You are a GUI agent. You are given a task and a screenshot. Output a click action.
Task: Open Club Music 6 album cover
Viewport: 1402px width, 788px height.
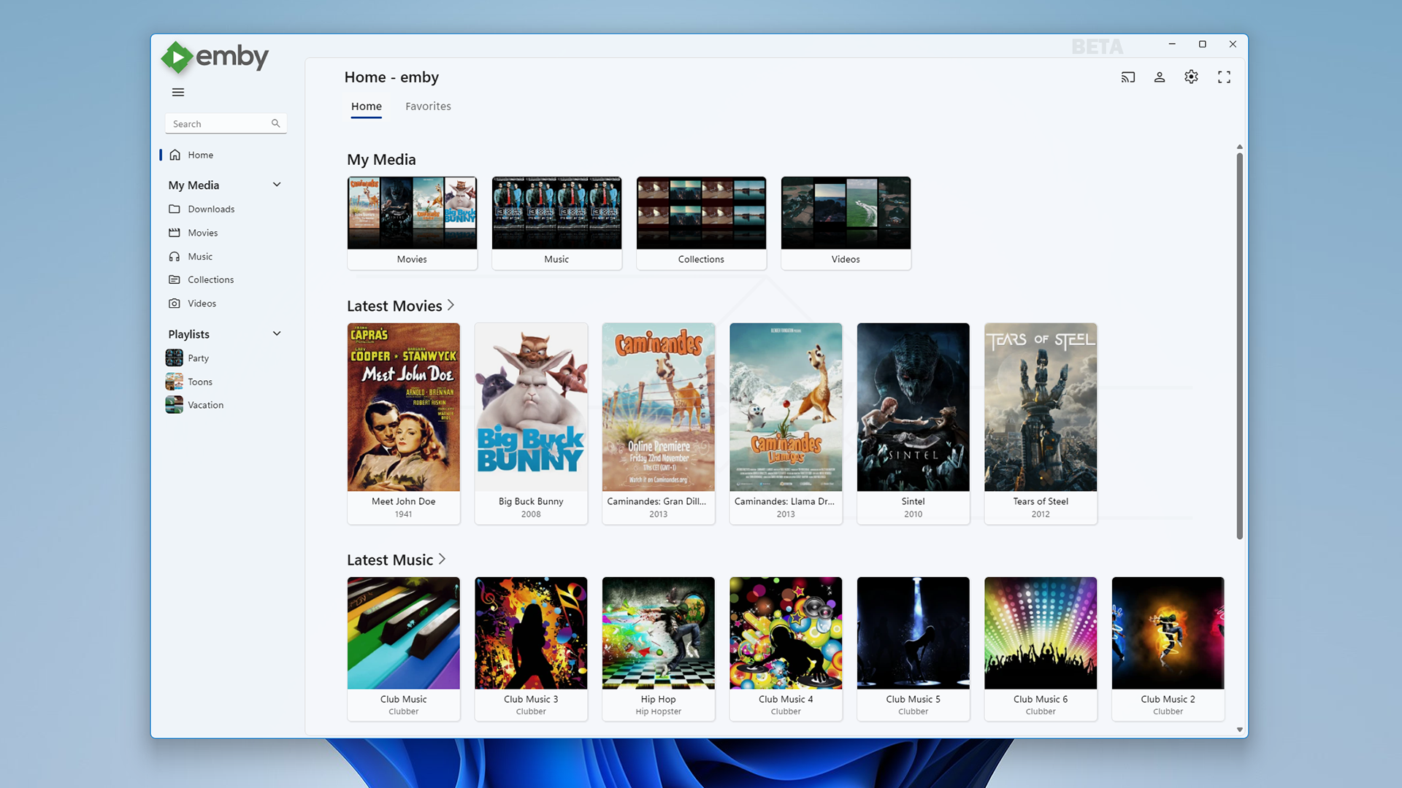(x=1041, y=633)
